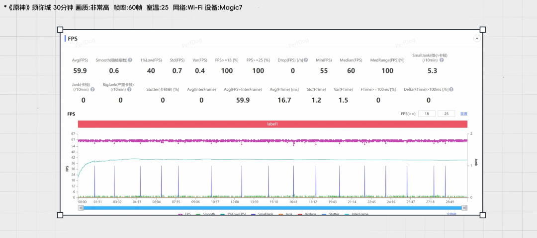Click the 01:31 tick on the time axis
Viewport: 537px width, 238px height.
[x=98, y=202]
